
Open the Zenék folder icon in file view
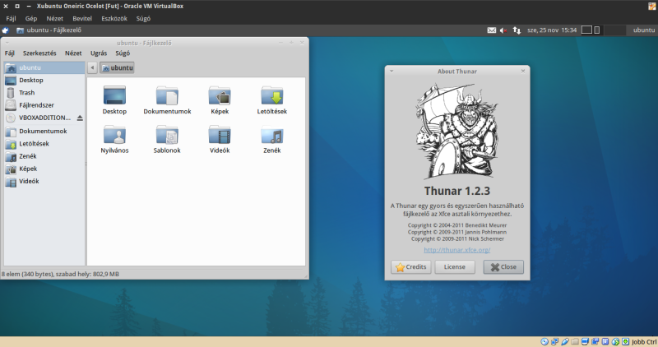[272, 135]
